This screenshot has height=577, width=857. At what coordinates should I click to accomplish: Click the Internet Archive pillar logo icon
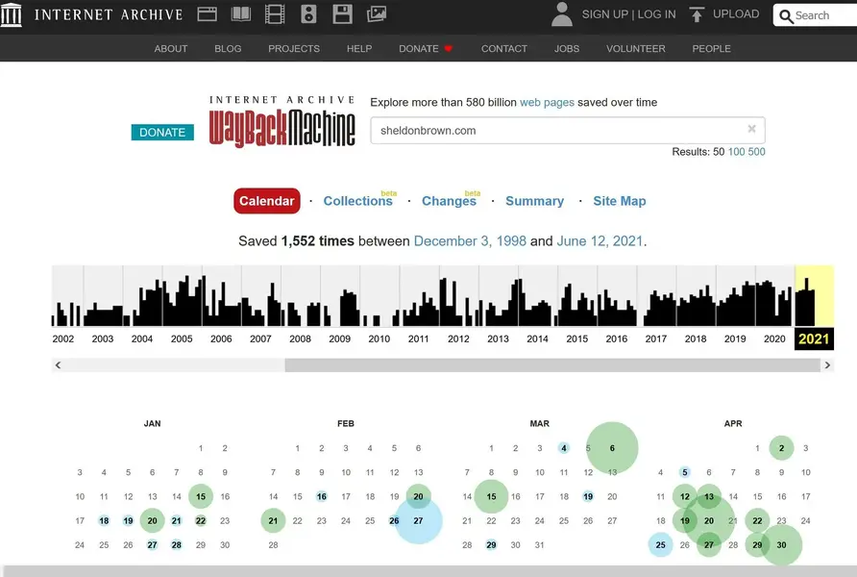11,14
